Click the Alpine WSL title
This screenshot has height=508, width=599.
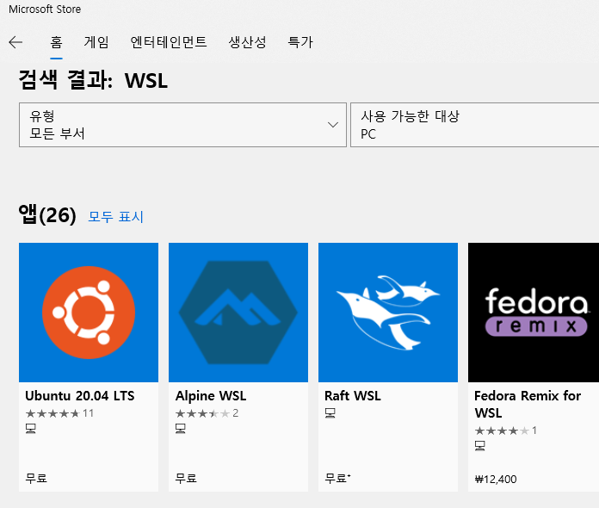211,395
